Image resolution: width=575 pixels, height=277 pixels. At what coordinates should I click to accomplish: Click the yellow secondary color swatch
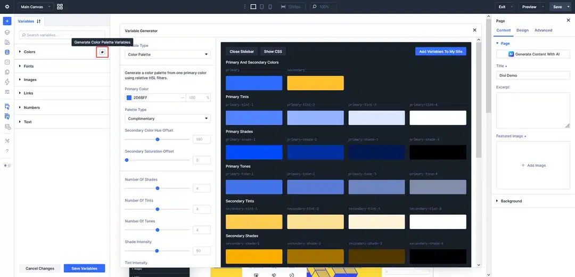coord(315,83)
